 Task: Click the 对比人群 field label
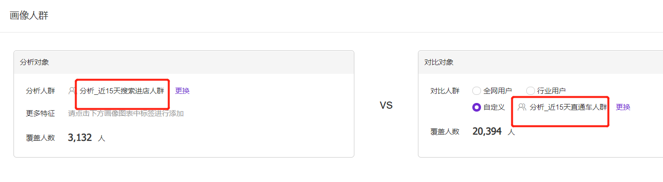click(445, 91)
